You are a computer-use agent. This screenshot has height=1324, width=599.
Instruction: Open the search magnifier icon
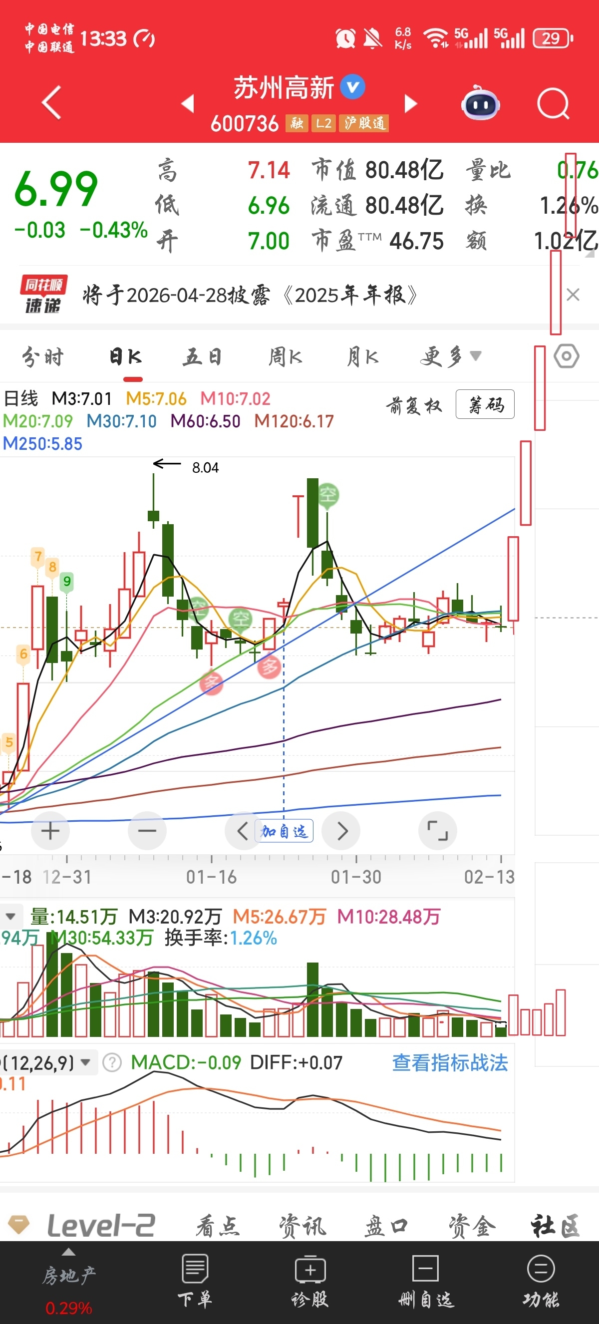553,104
